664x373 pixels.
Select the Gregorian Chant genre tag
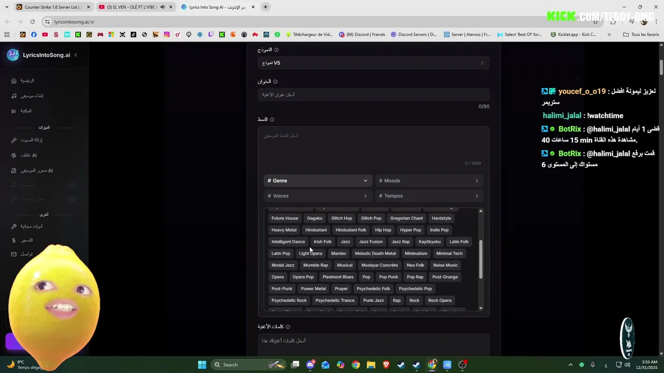click(x=407, y=218)
